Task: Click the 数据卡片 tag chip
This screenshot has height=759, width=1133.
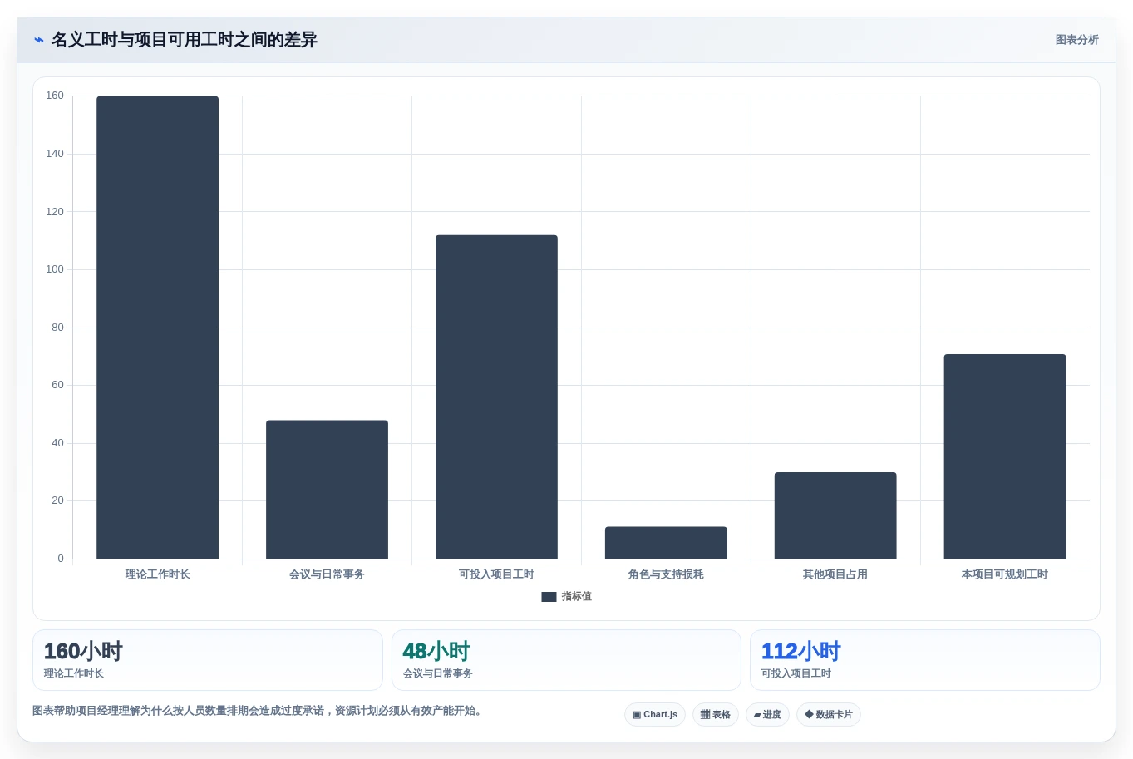Action: [829, 715]
